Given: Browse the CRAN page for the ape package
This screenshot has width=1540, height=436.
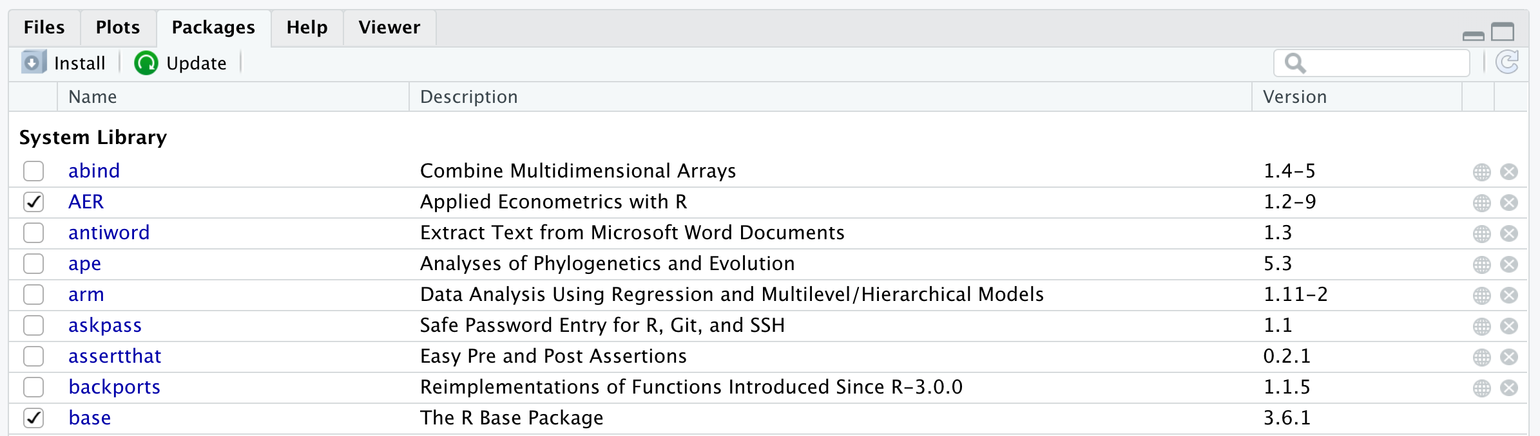Looking at the screenshot, I should pyautogui.click(x=1481, y=264).
